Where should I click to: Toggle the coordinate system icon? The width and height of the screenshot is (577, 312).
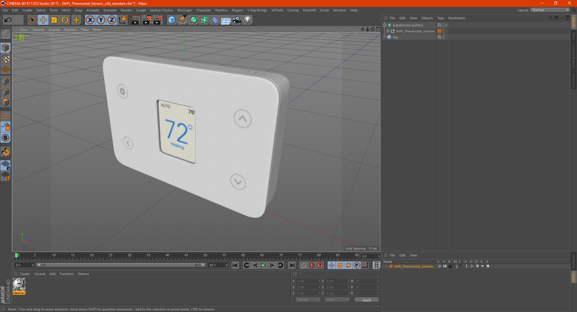pos(123,20)
